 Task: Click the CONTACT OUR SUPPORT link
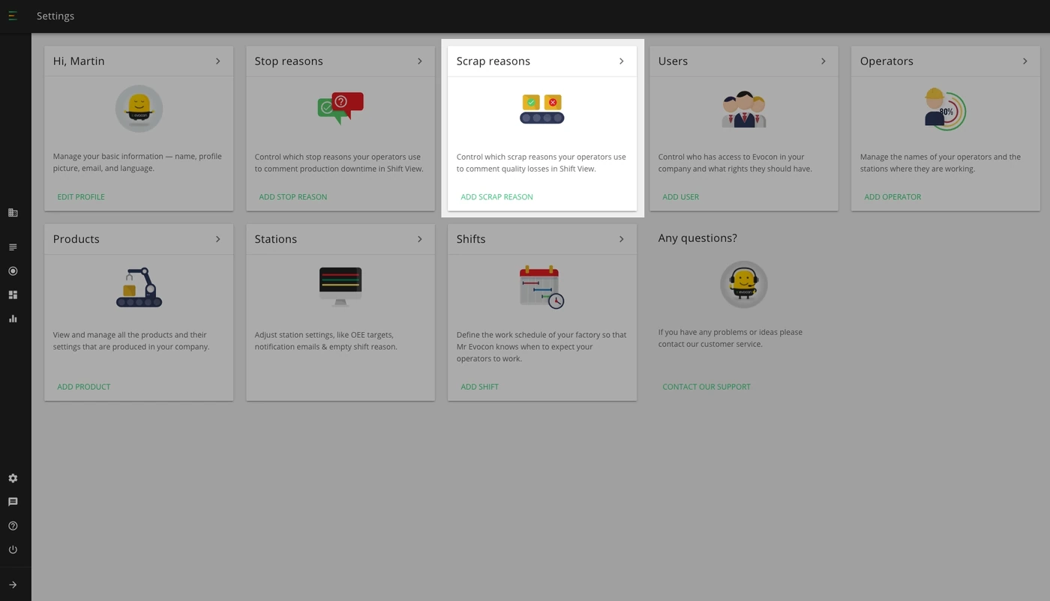[706, 387]
